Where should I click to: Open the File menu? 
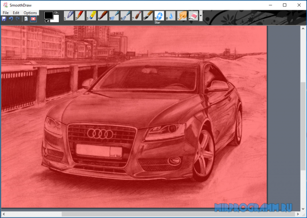[x=5, y=13]
